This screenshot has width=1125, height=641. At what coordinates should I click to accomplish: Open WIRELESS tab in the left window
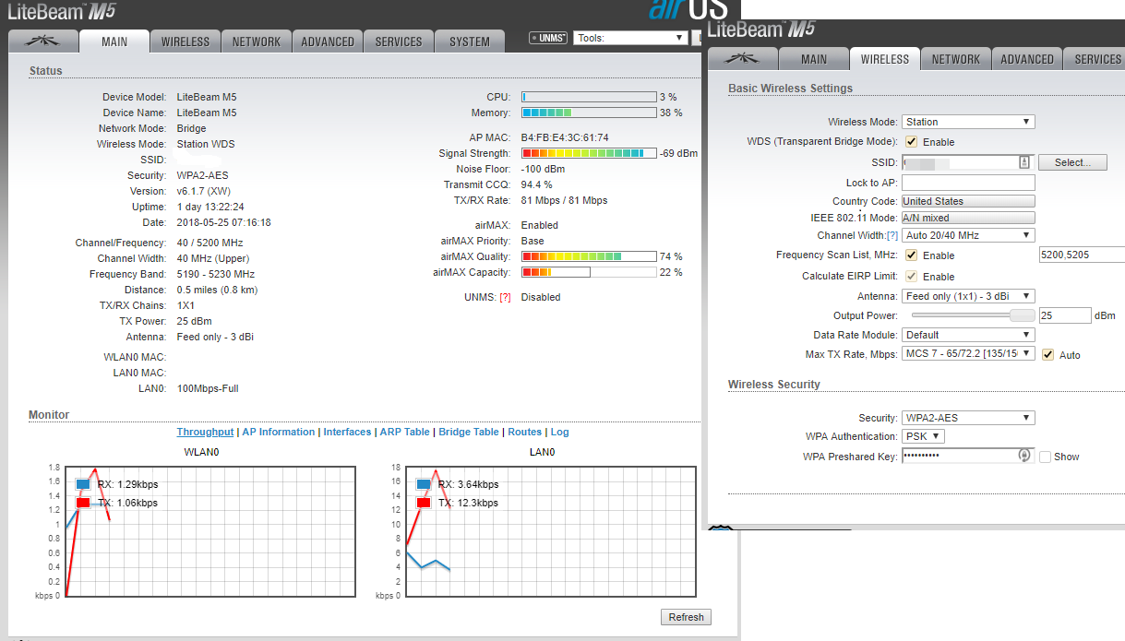tap(186, 42)
